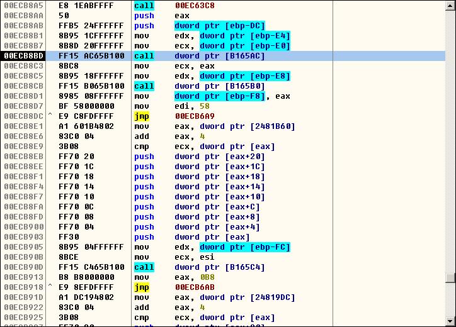Select address 00ECB8AA push eax row
The height and width of the screenshot is (327, 456).
pos(223,16)
